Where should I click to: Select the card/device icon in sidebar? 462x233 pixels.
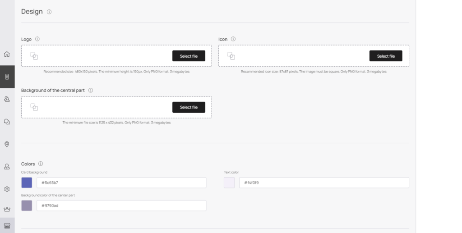7,77
